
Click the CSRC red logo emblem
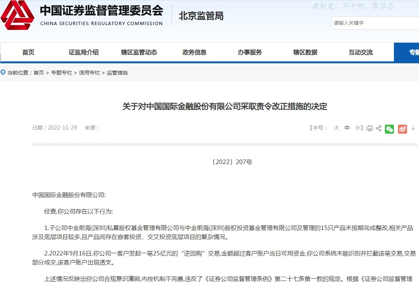coord(17,15)
